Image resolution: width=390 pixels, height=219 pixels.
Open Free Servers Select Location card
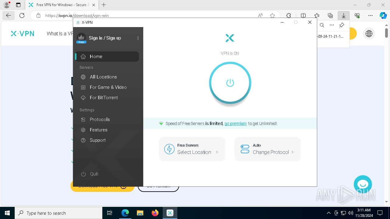(192, 149)
